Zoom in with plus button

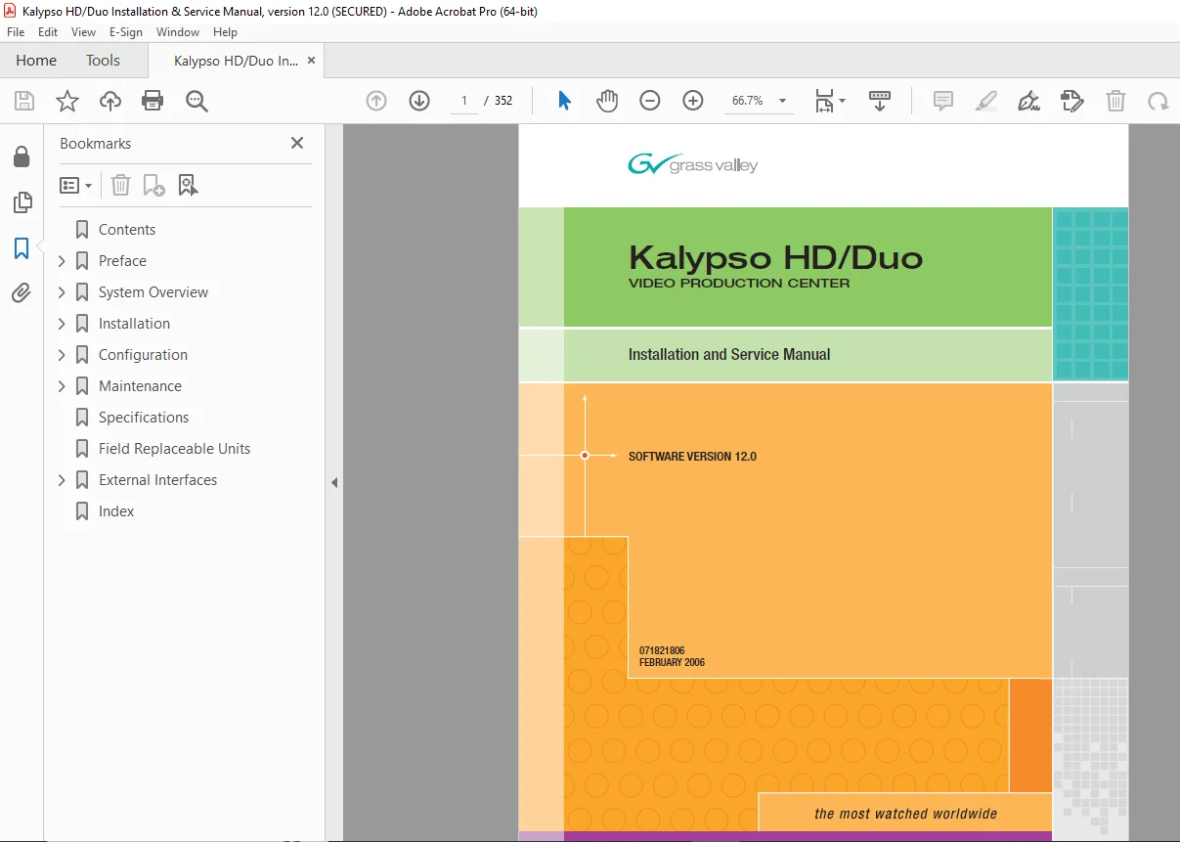(x=693, y=101)
